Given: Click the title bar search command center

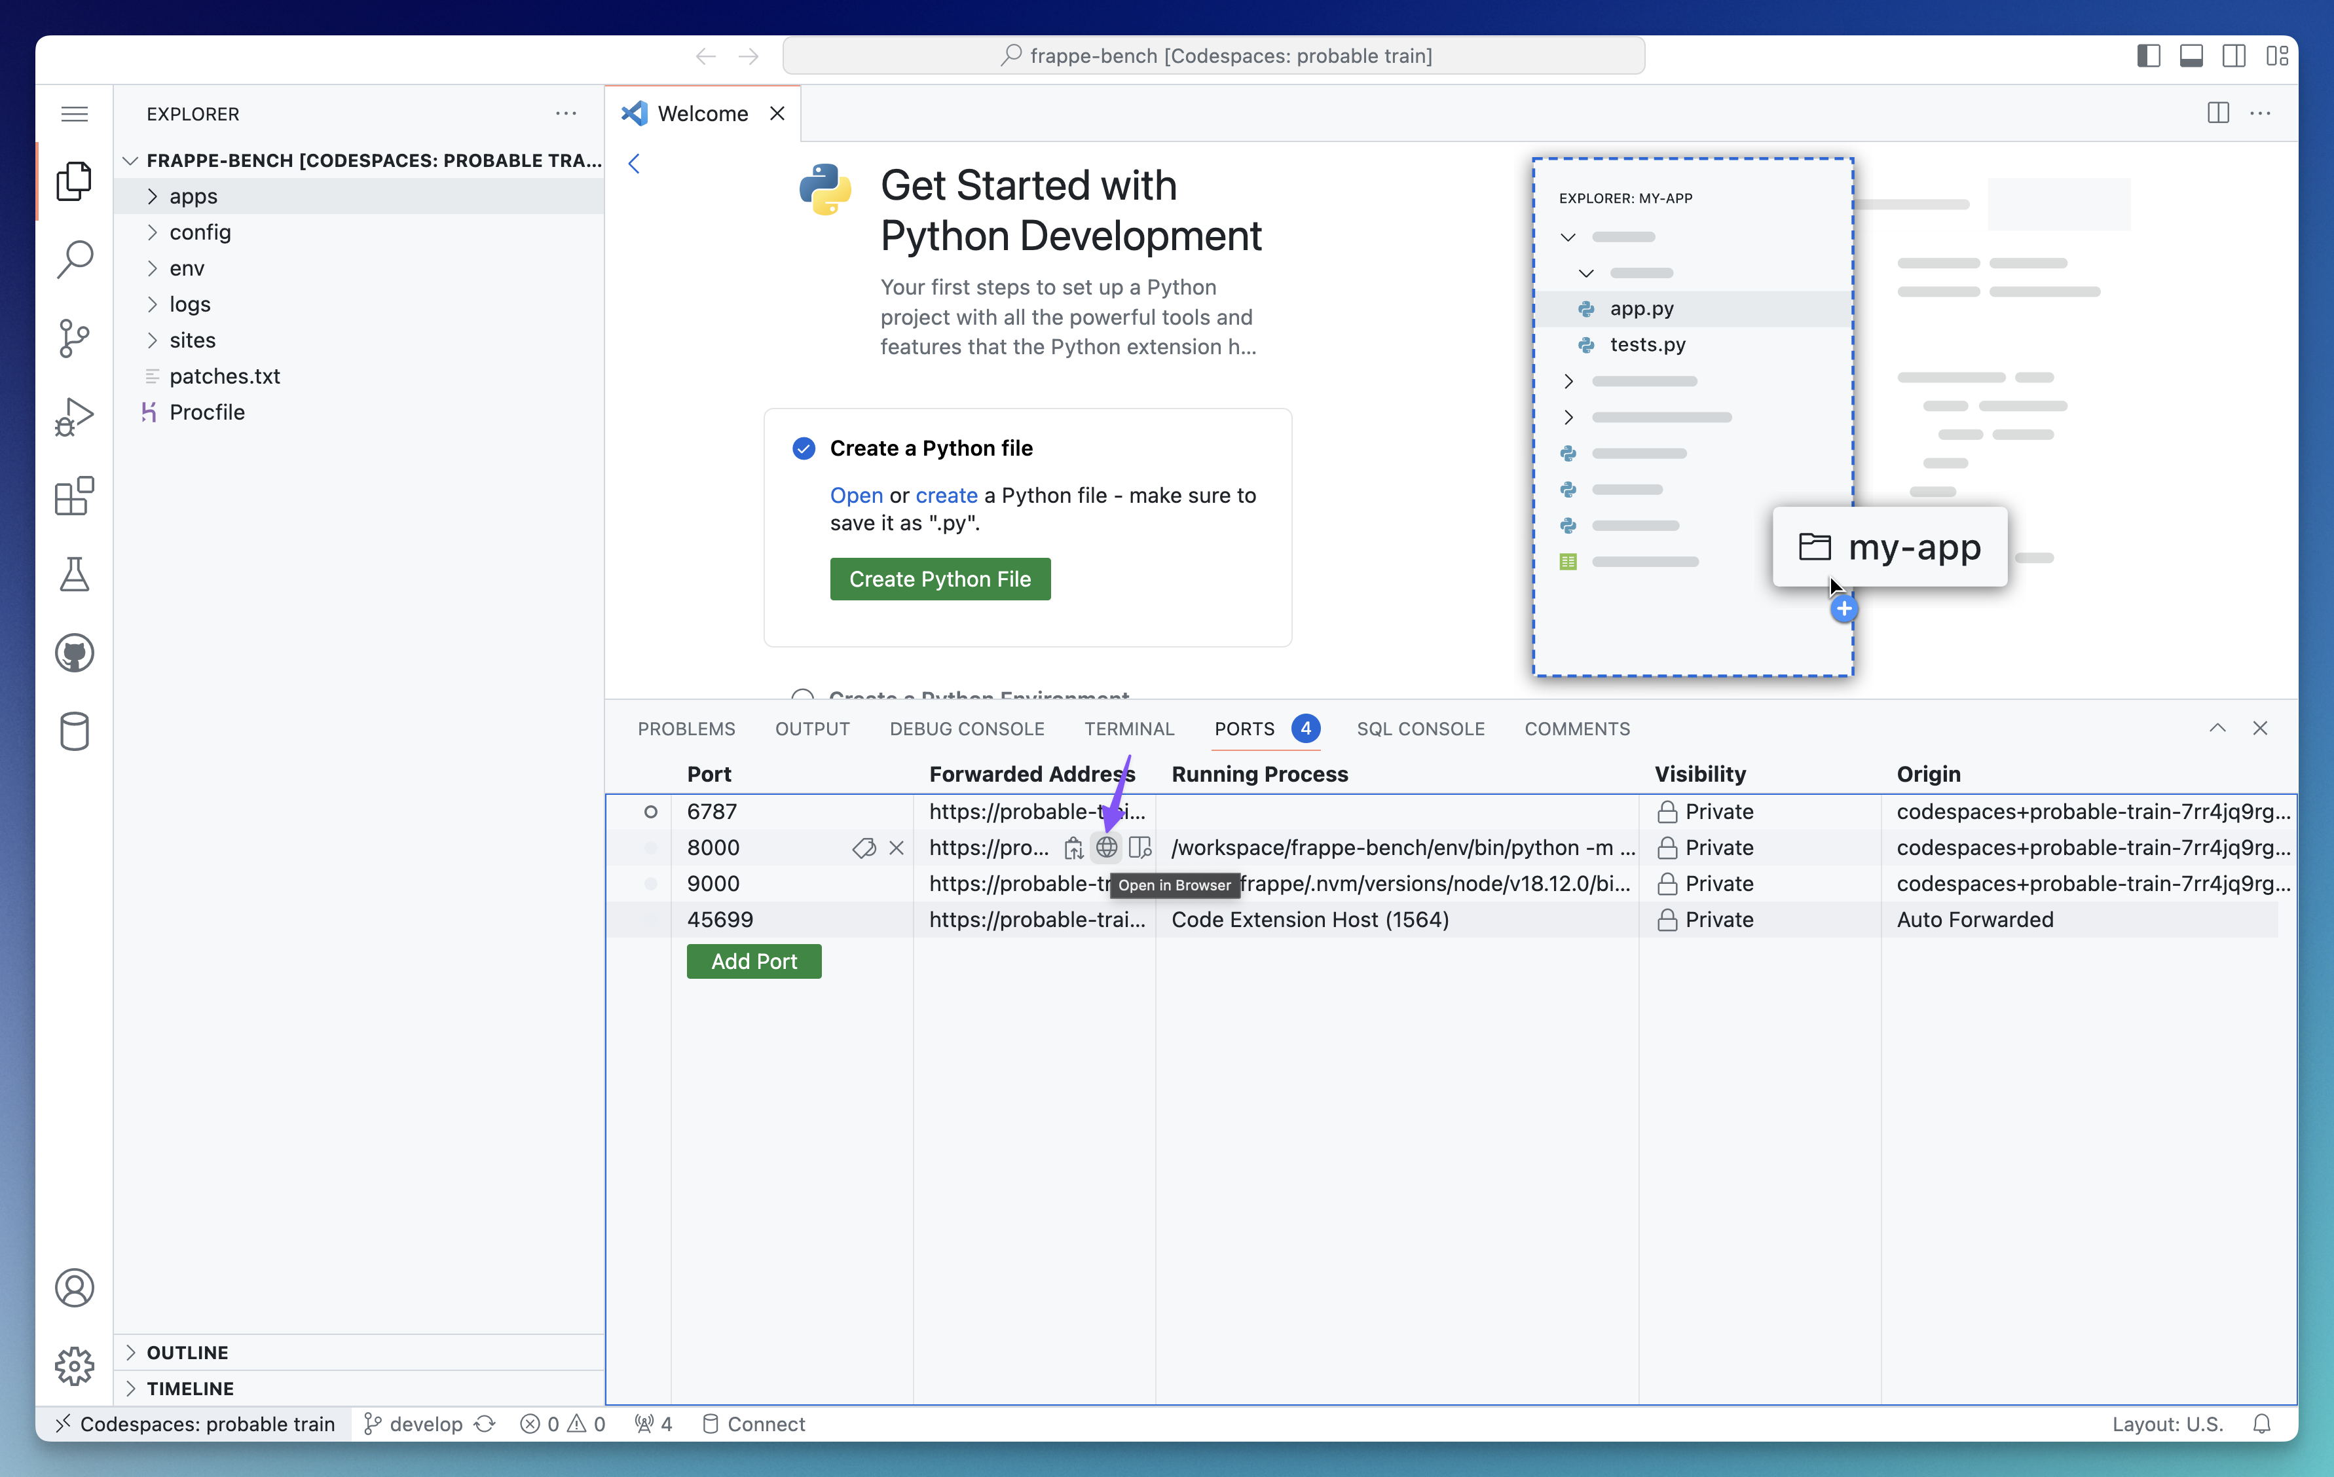Looking at the screenshot, I should pos(1213,56).
